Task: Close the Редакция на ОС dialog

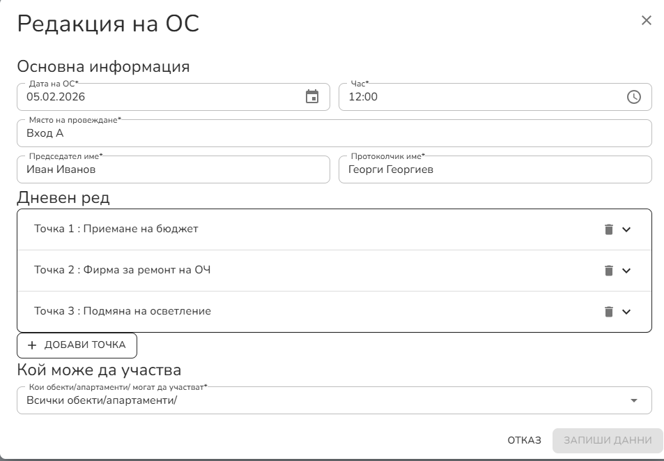Action: pyautogui.click(x=647, y=20)
